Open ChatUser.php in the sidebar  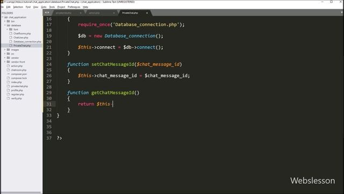[20, 38]
